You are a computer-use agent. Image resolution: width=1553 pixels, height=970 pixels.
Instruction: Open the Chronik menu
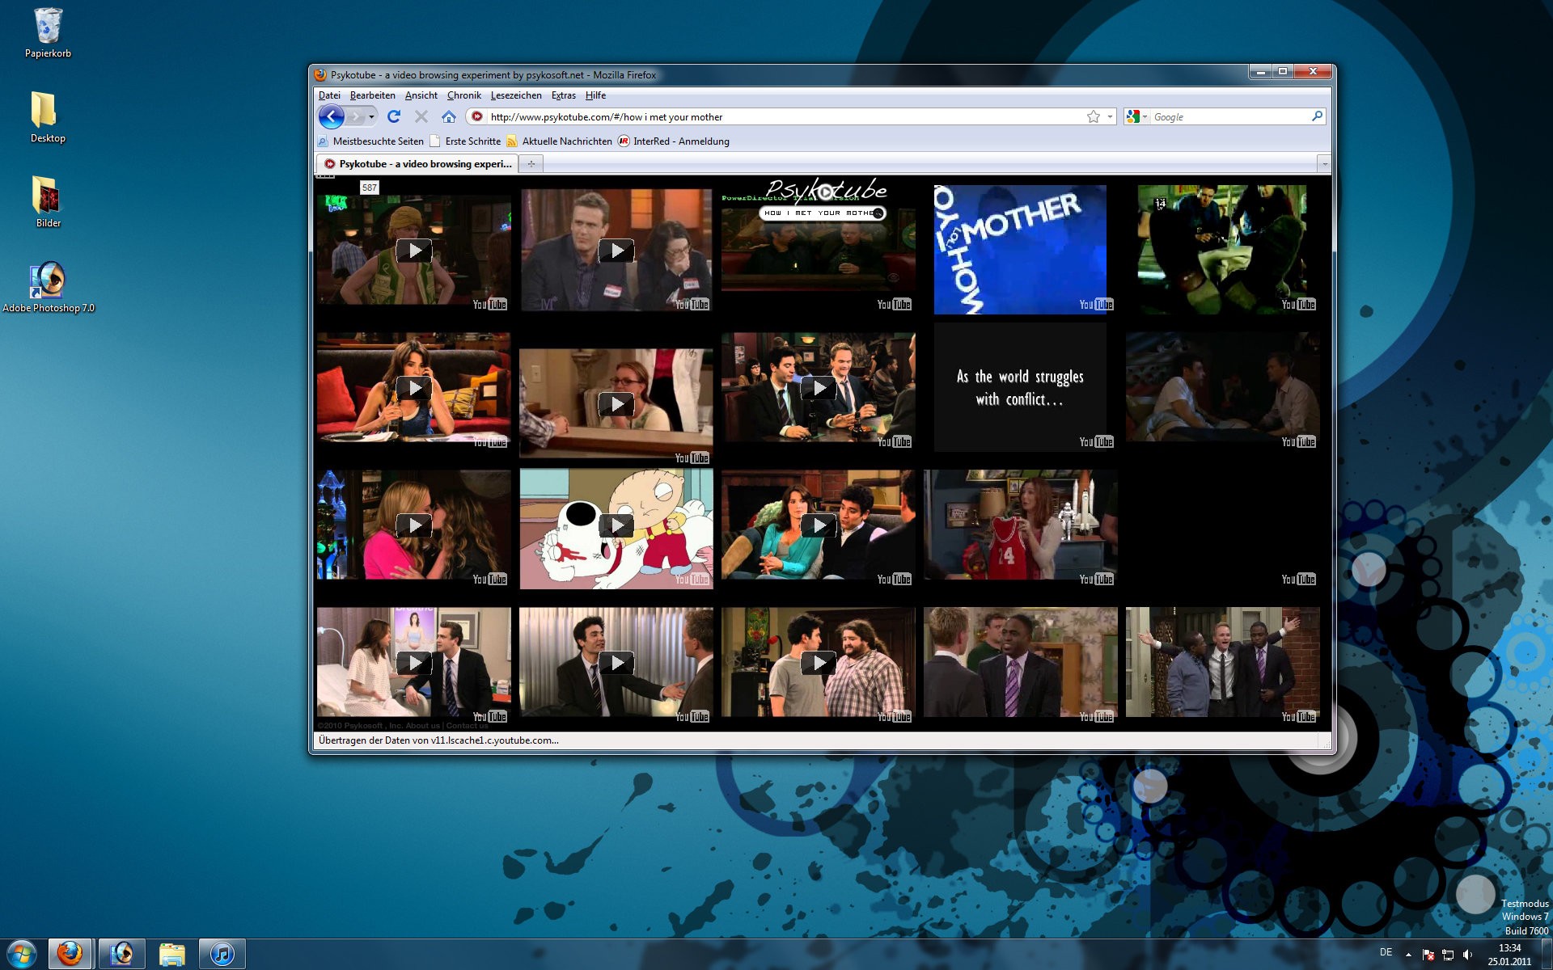[x=464, y=95]
